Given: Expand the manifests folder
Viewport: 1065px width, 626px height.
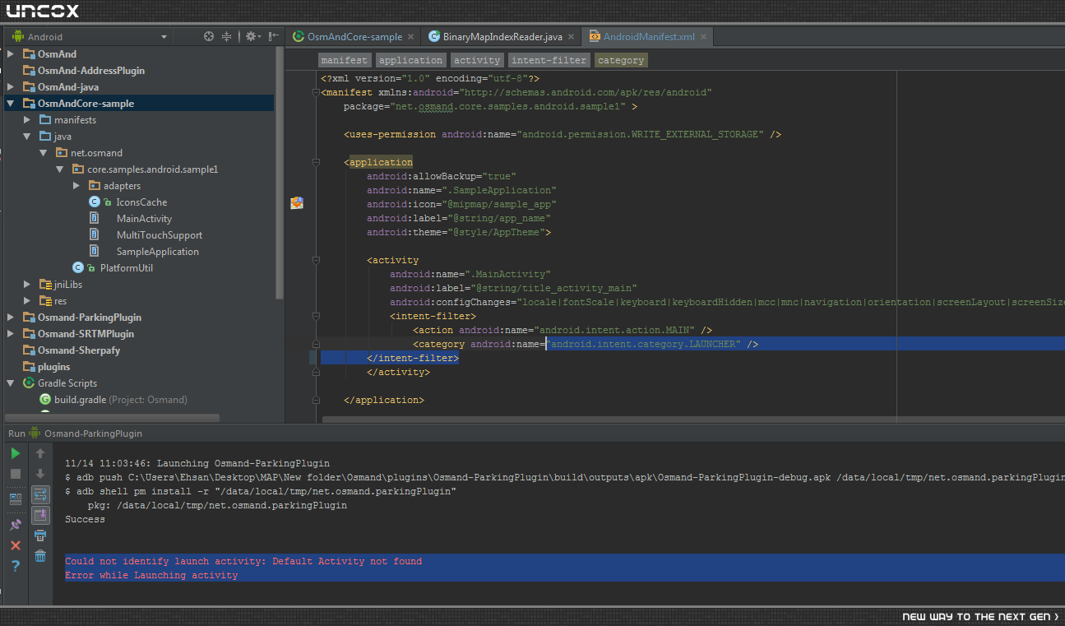Looking at the screenshot, I should click(27, 119).
